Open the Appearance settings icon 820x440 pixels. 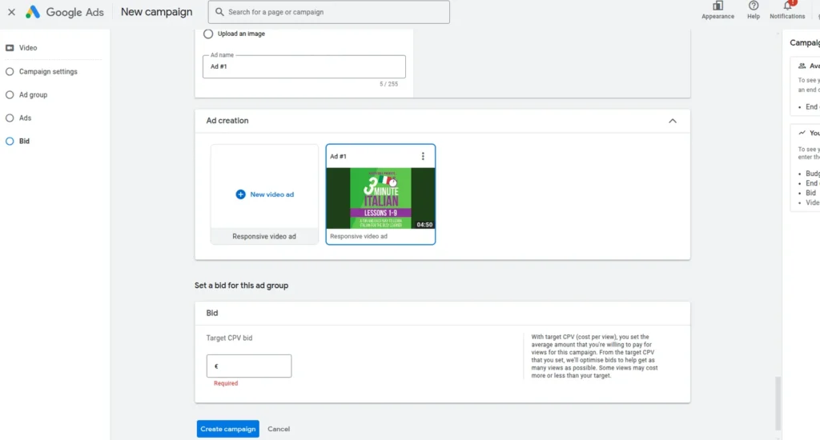717,6
